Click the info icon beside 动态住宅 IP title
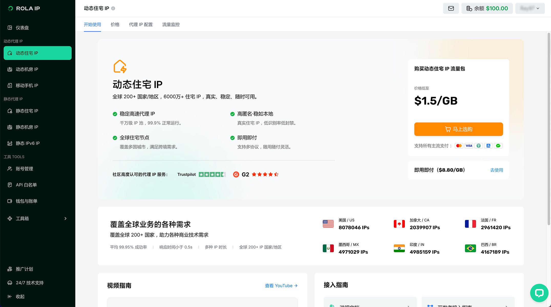The width and height of the screenshot is (551, 307). point(113,8)
